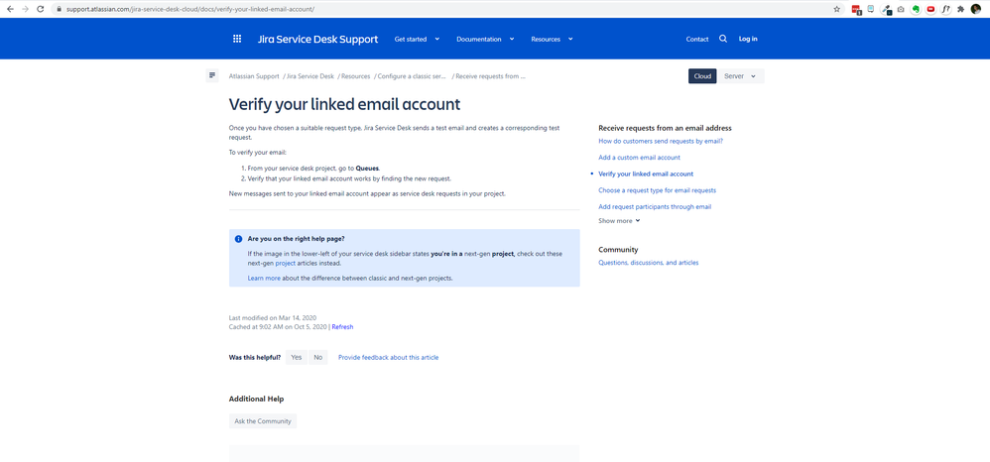
Task: Go back using the browser back arrow
Action: [10, 9]
